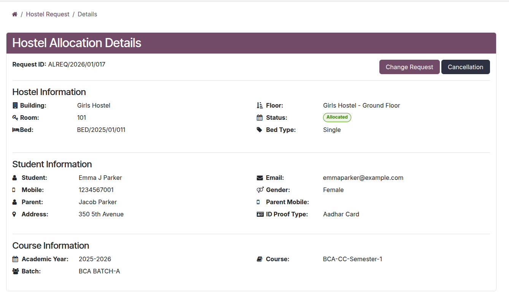Click the academic year 2025-2026
509x300 pixels.
coord(95,259)
